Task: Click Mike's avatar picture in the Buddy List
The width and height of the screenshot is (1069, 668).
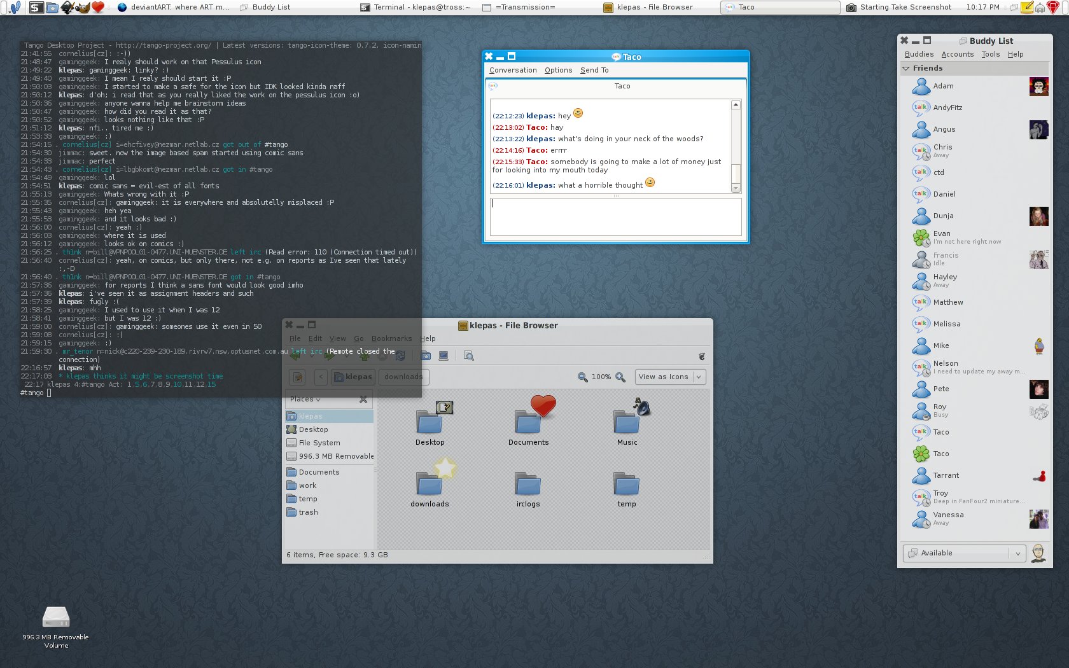Action: coord(1039,345)
